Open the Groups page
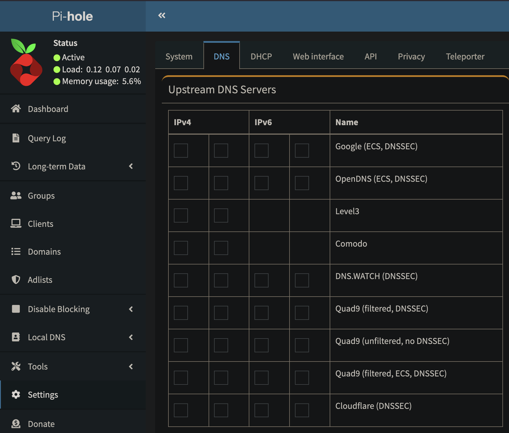This screenshot has width=509, height=433. coord(73,196)
